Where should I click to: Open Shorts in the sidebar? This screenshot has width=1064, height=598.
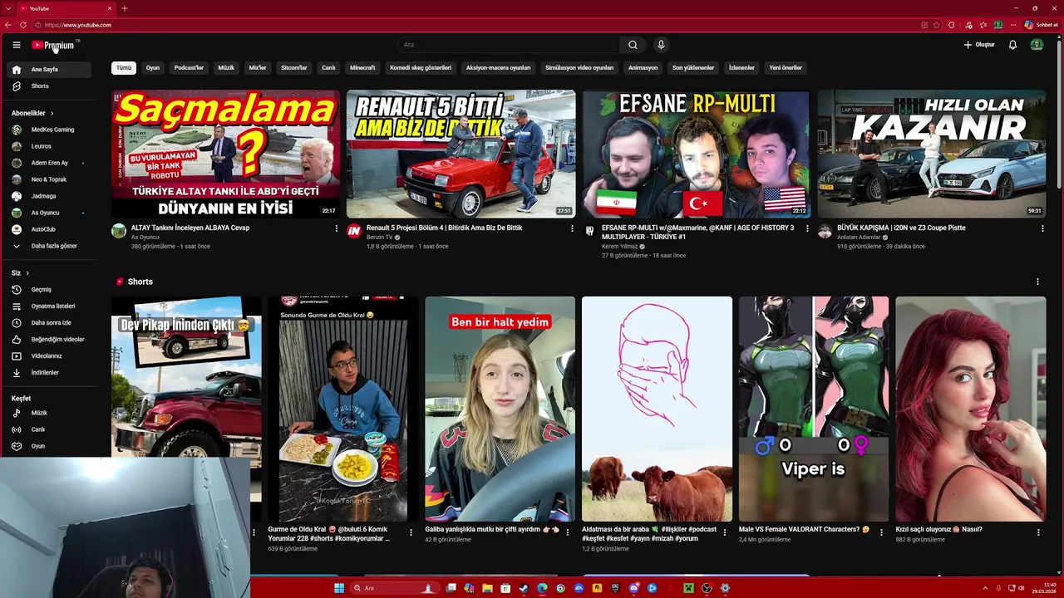[48, 86]
